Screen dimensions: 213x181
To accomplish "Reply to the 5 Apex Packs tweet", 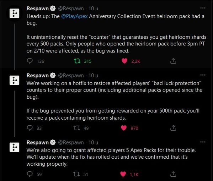I will pos(30,174).
